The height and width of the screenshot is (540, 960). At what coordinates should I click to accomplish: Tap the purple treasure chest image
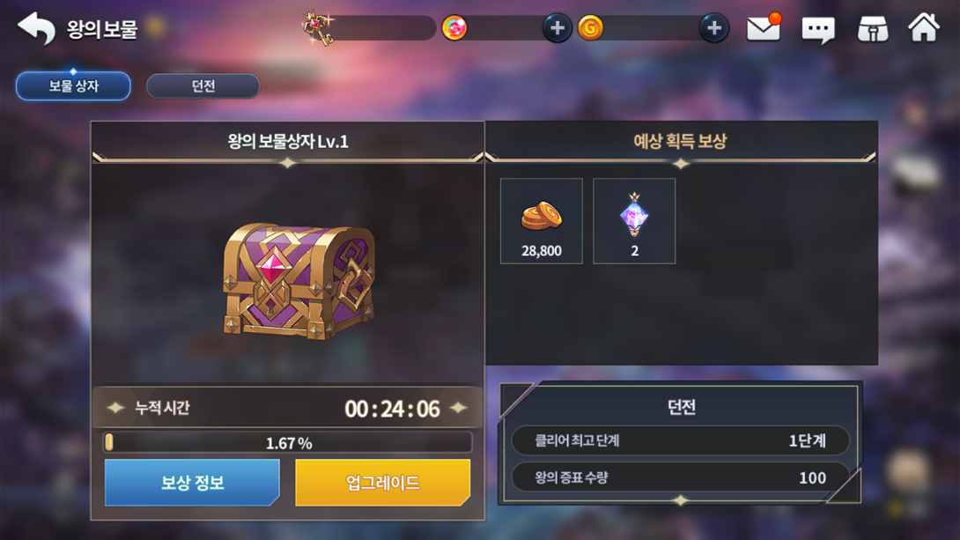[299, 280]
